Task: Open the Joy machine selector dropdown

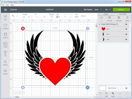Action: (108, 10)
